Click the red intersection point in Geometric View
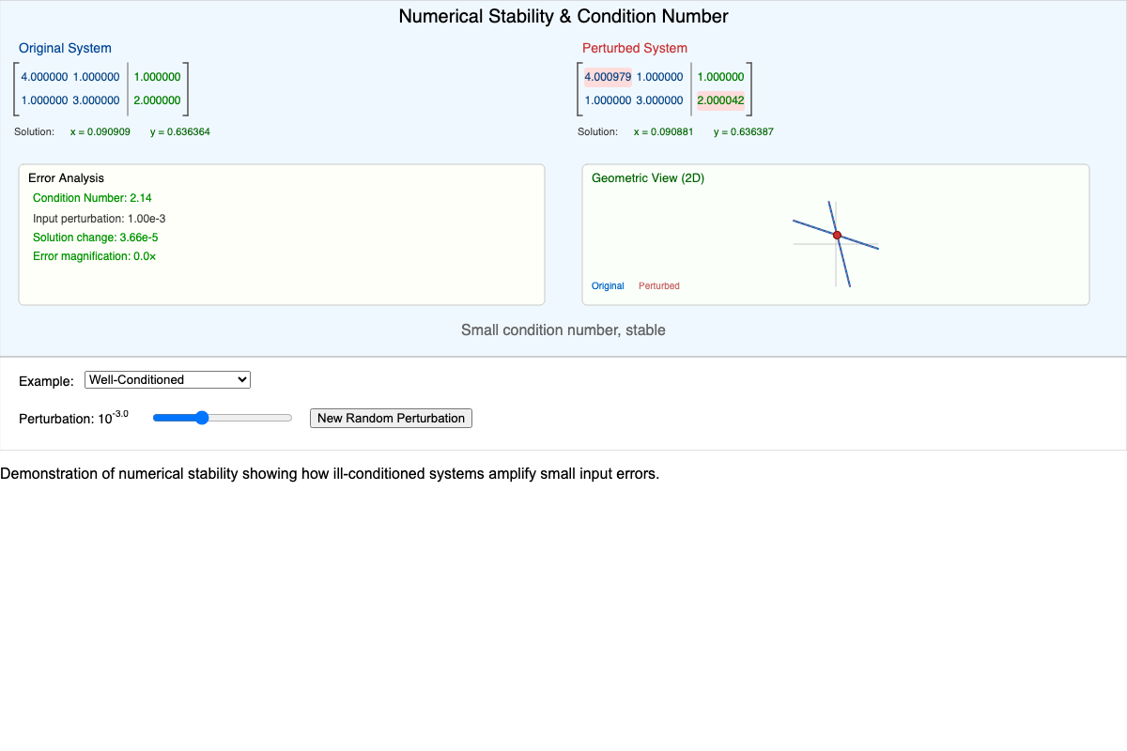 coord(837,235)
